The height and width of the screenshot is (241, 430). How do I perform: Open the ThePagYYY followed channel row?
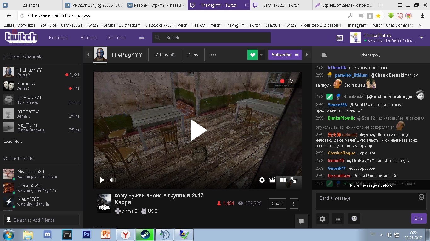[x=42, y=72]
